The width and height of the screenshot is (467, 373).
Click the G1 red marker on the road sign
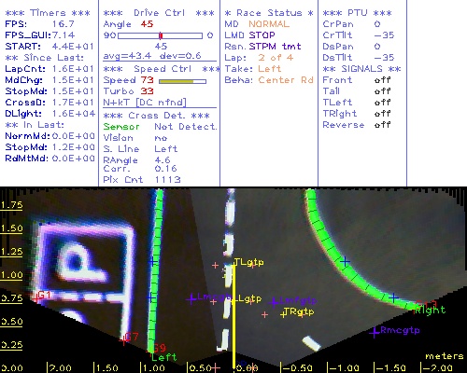pyautogui.click(x=36, y=297)
